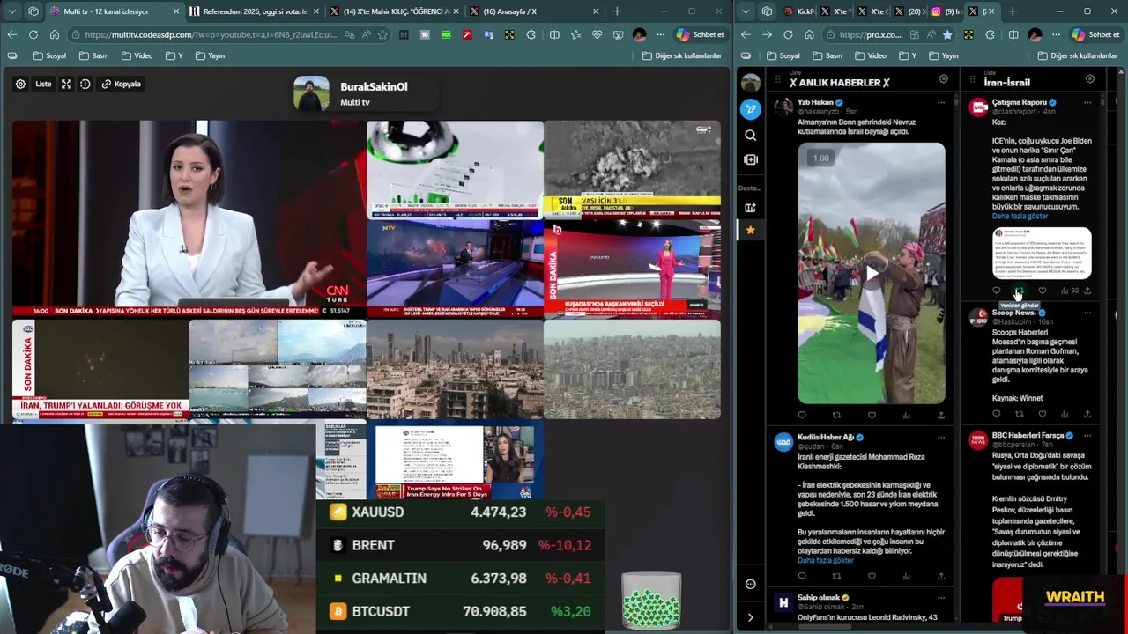Click the compose post button in X Pro sidebar

(x=750, y=109)
